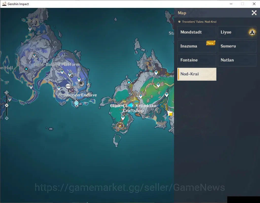Open the Inazuma region map

click(x=197, y=46)
